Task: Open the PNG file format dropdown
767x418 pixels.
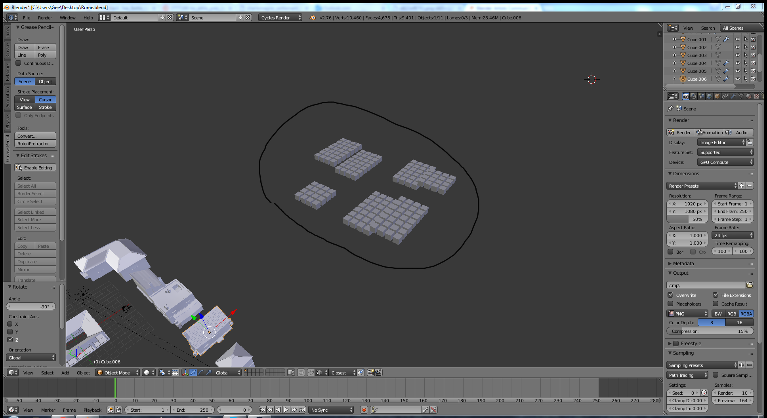Action: 687,313
